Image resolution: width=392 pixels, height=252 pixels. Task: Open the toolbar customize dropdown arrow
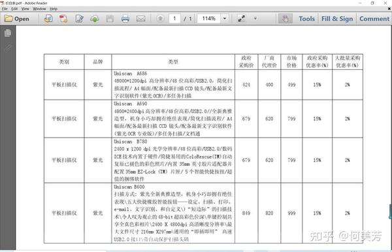click(255, 18)
